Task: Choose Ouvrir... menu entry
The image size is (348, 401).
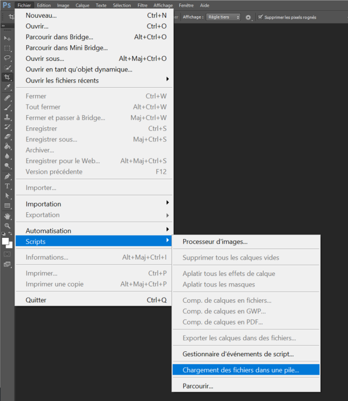Action: 94,26
